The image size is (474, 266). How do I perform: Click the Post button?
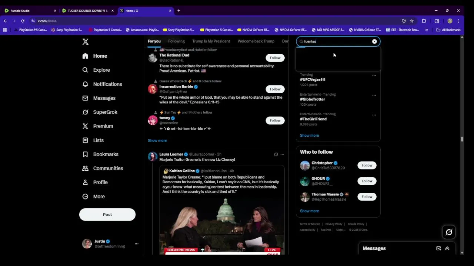pyautogui.click(x=107, y=215)
